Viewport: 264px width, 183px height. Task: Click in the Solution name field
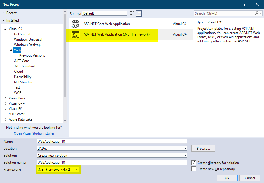(x=112, y=163)
